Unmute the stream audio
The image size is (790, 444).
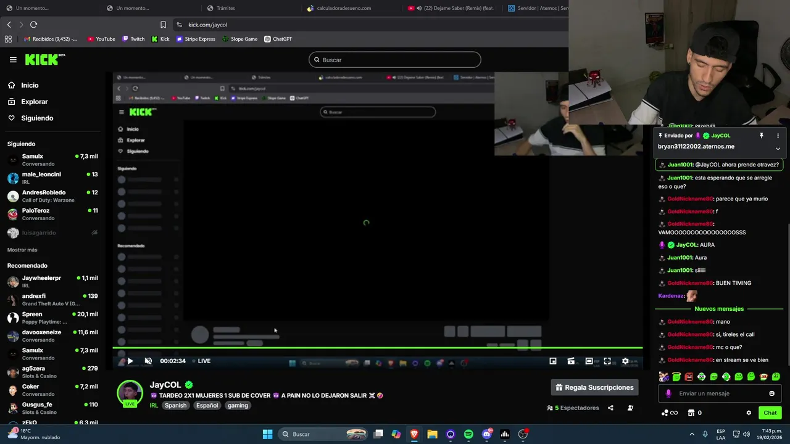click(148, 361)
